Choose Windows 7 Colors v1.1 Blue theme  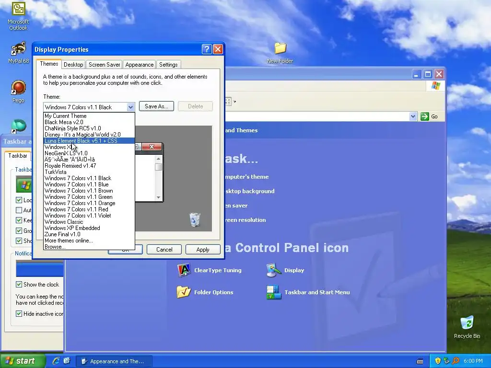(x=89, y=184)
